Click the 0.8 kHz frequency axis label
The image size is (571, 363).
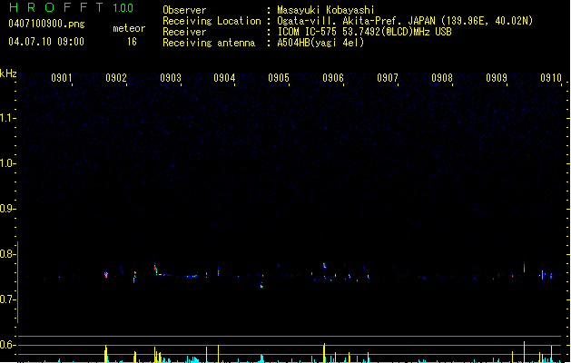coord(6,254)
